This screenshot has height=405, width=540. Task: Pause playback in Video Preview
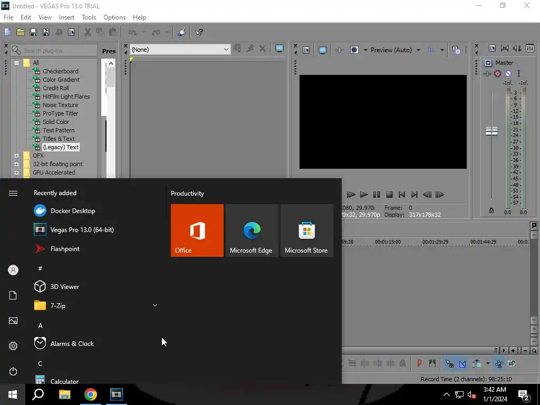click(x=377, y=195)
